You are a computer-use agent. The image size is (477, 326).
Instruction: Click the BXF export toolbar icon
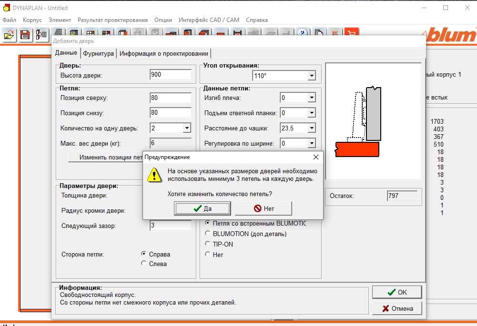(335, 32)
